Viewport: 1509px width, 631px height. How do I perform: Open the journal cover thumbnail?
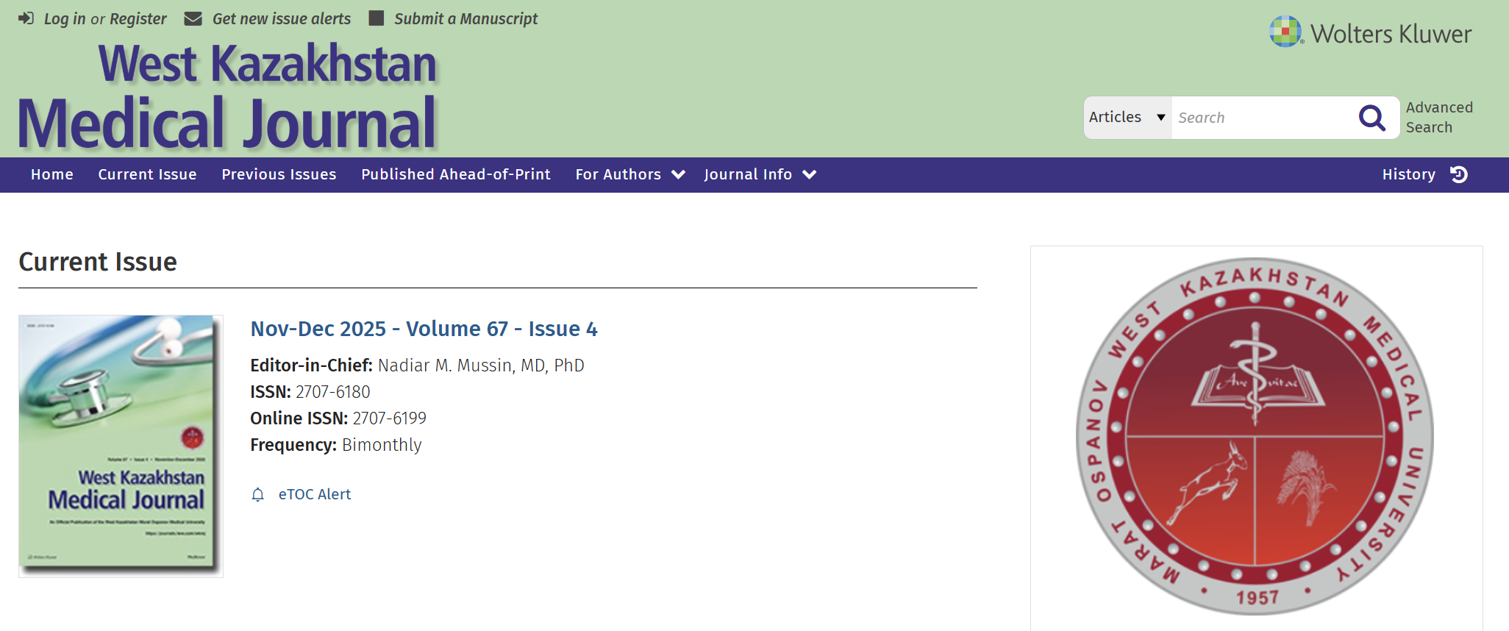(x=121, y=446)
